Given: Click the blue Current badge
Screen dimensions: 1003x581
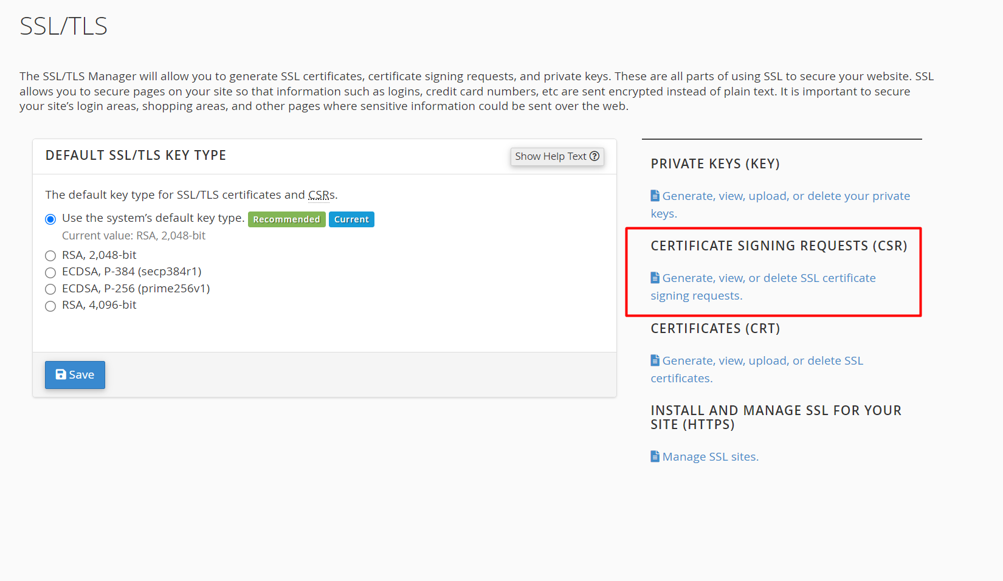Looking at the screenshot, I should coord(351,219).
